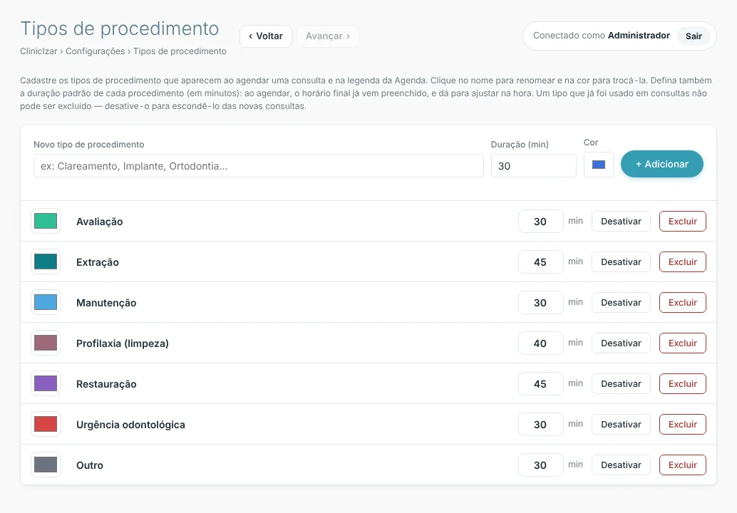Rename the Manutenção procedure name
The image size is (737, 513).
(106, 303)
